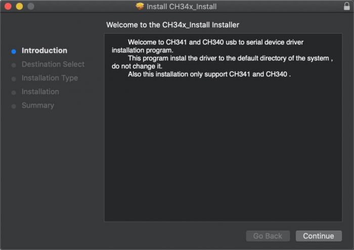The image size is (354, 250).
Task: Minimize the installer with the yellow button
Action: [x=20, y=7]
